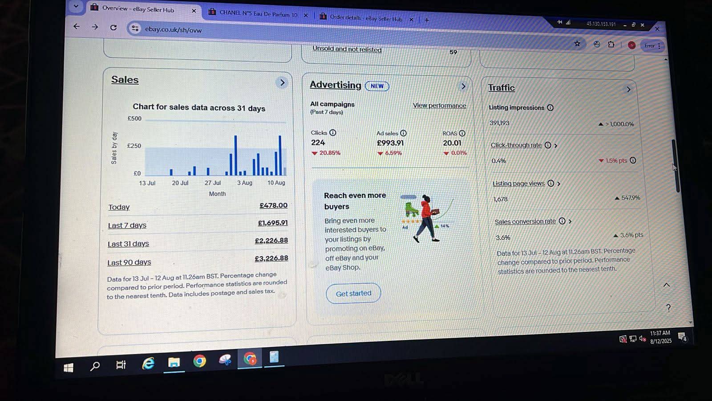Viewport: 712px width, 401px height.
Task: Bookmark this page with the star icon
Action: click(577, 44)
